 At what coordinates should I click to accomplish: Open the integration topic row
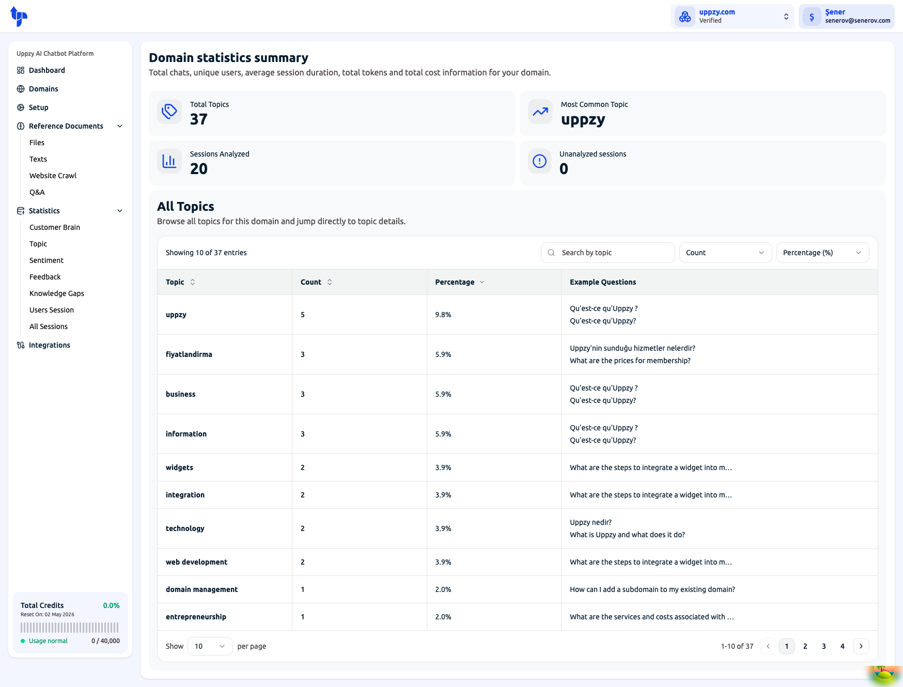click(x=518, y=495)
